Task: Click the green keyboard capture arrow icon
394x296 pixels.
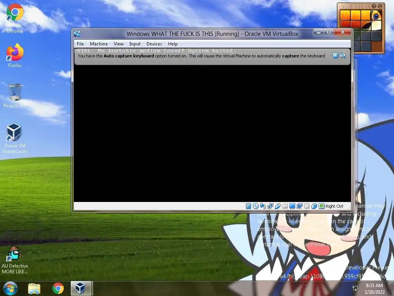Action: click(x=321, y=206)
